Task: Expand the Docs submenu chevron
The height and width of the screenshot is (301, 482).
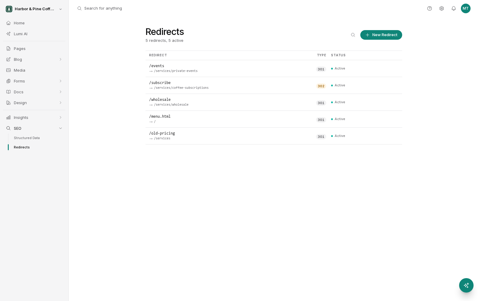Action: [x=61, y=92]
